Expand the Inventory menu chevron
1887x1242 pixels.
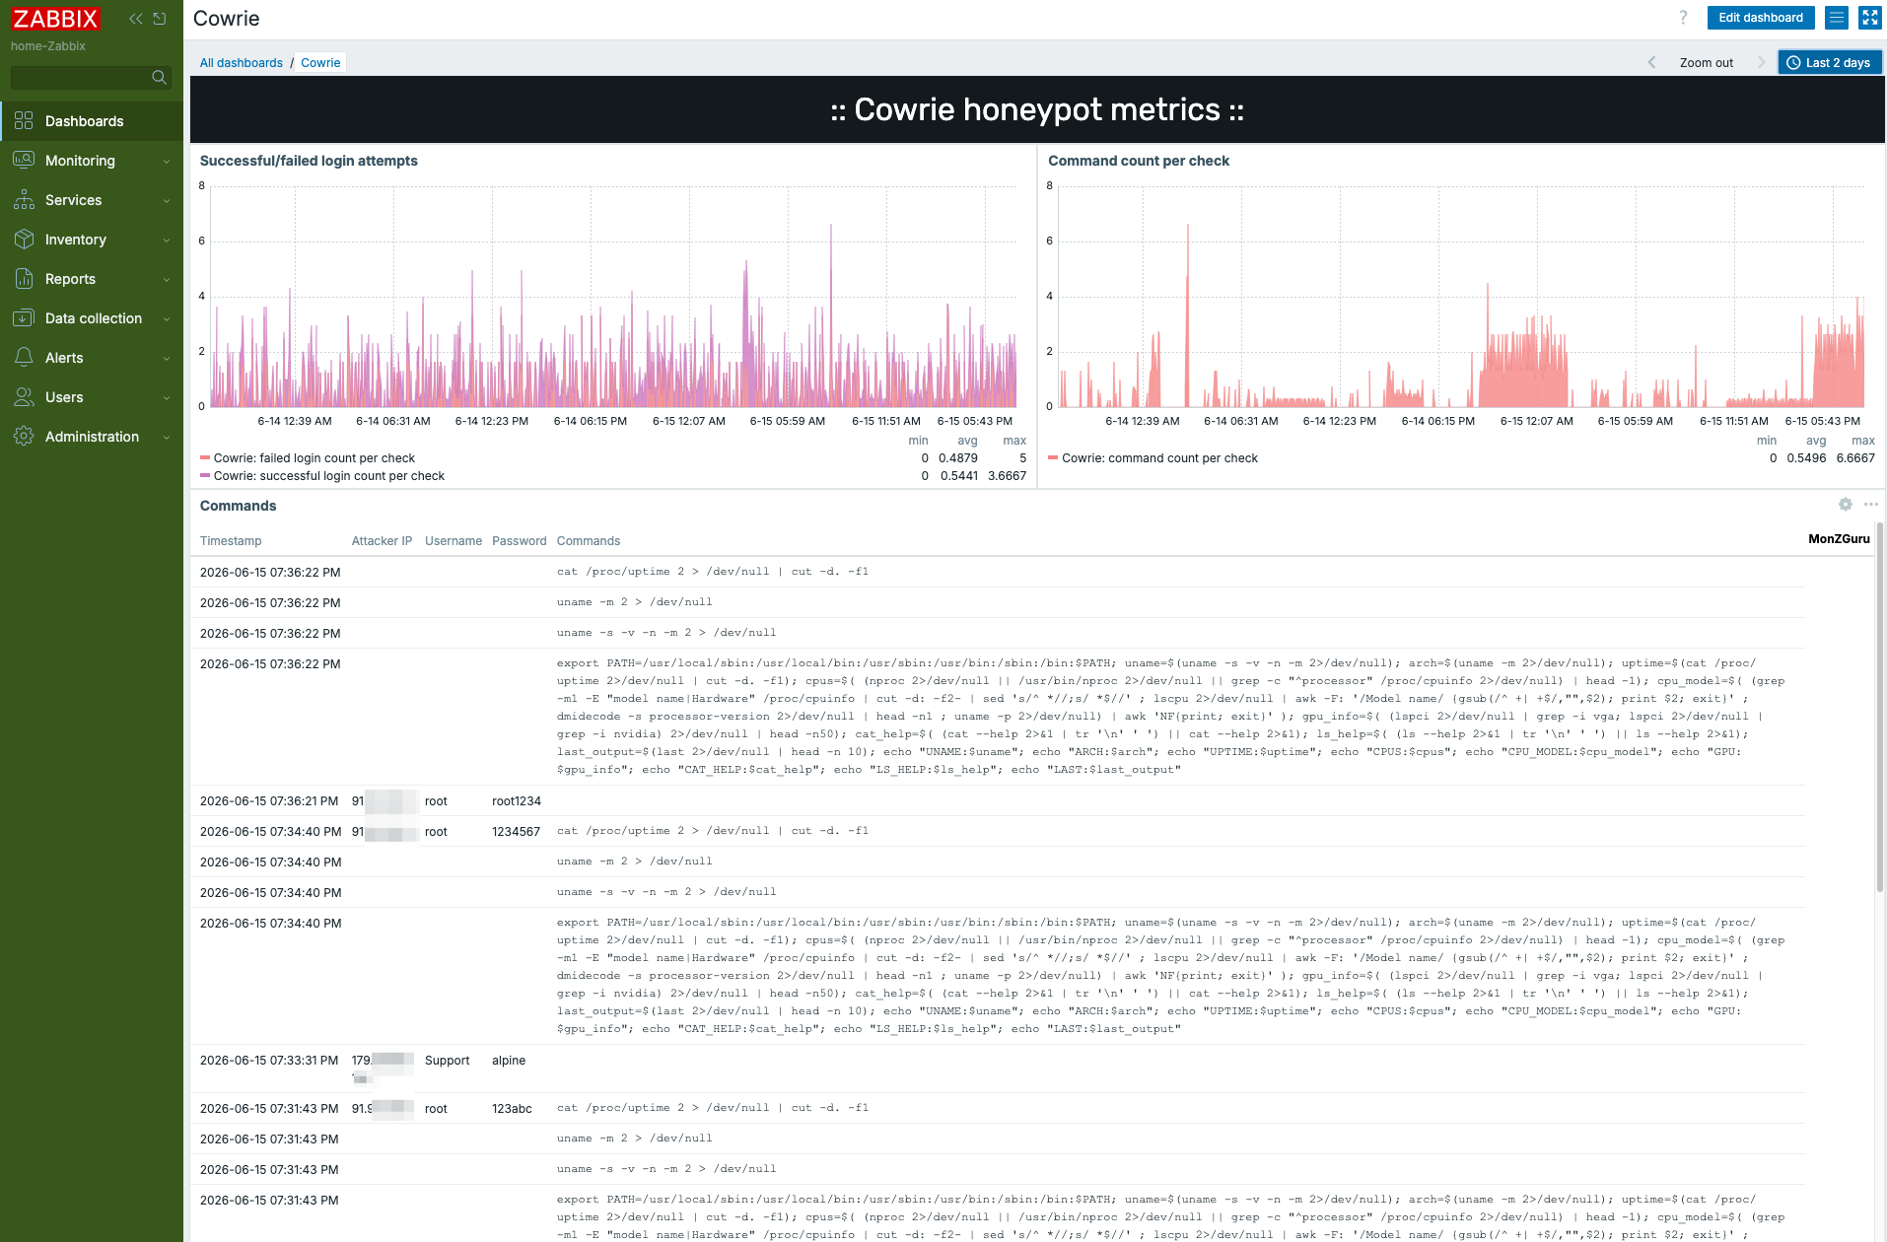[167, 241]
